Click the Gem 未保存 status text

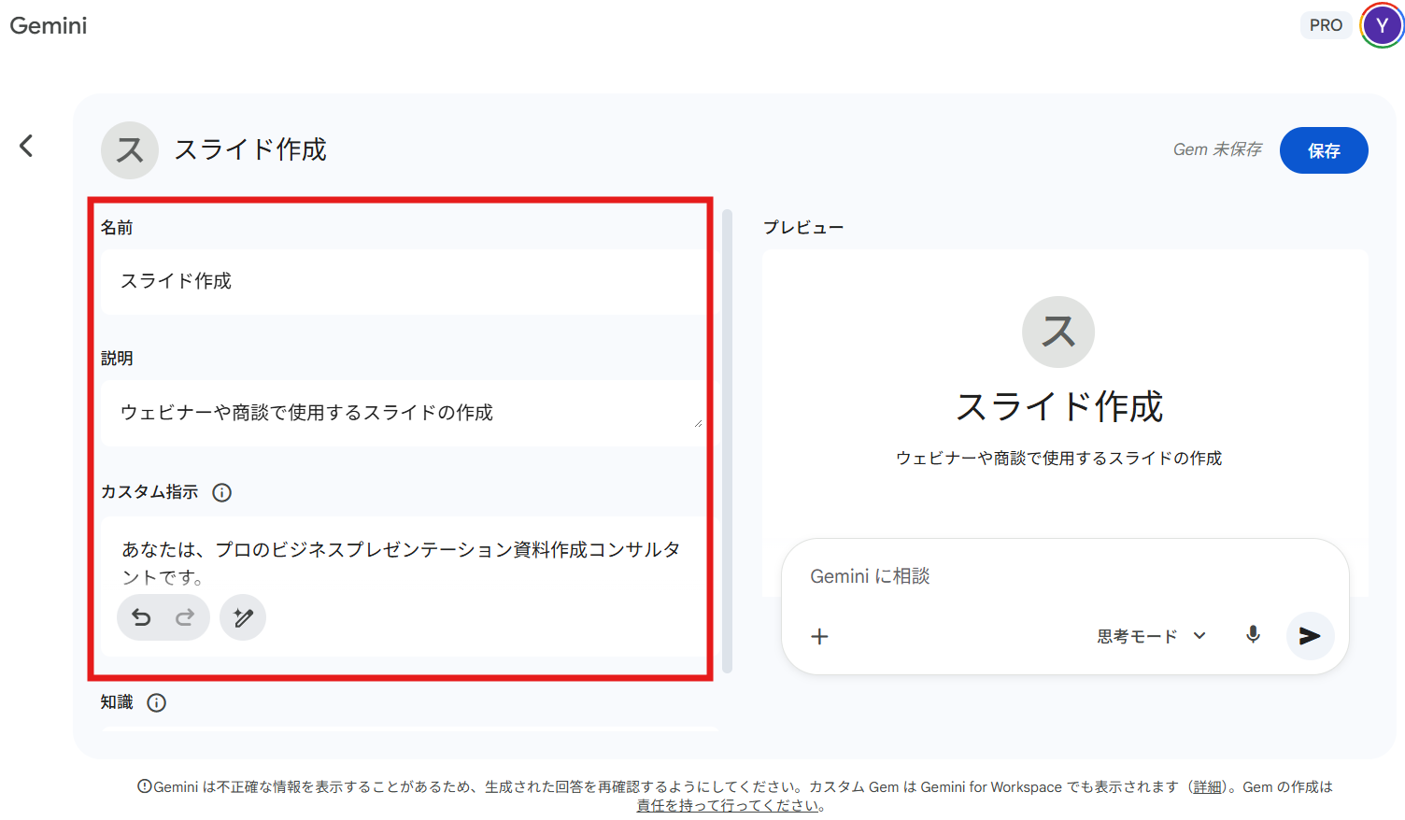1217,149
